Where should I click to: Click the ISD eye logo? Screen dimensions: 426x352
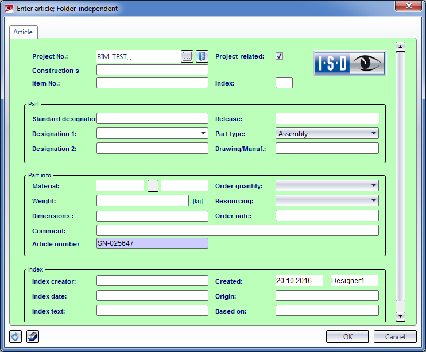(349, 63)
